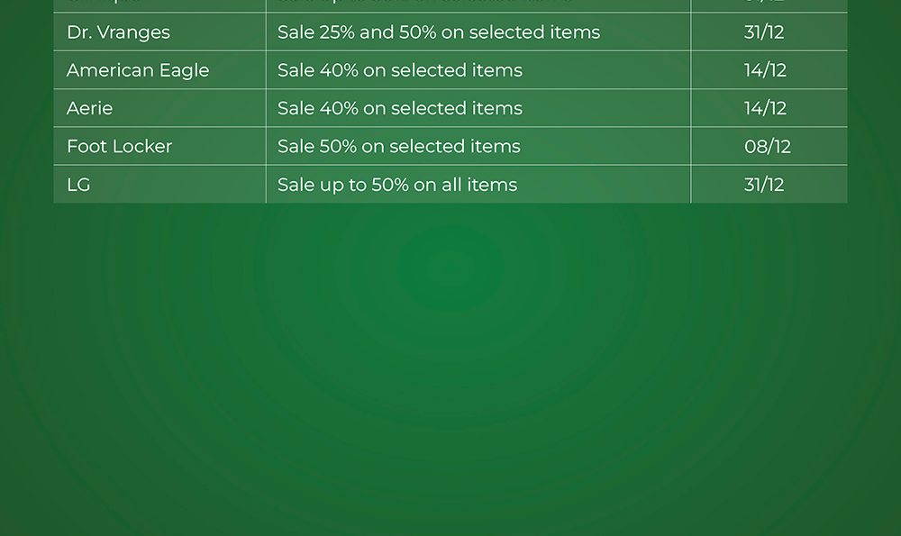Click the 31/12 date in LG row
The height and width of the screenshot is (536, 901).
[764, 185]
